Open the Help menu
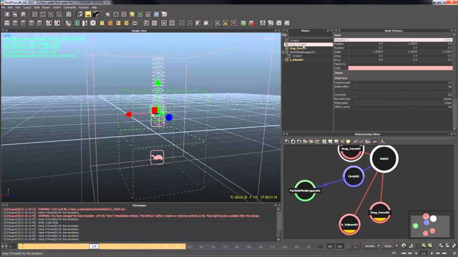The image size is (458, 257). (94, 7)
